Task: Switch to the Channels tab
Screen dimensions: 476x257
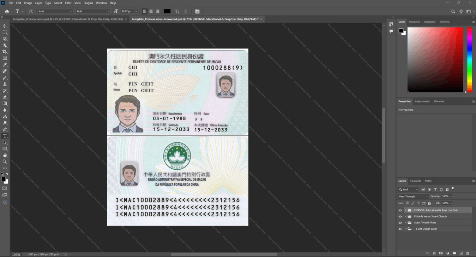Action: (x=415, y=181)
